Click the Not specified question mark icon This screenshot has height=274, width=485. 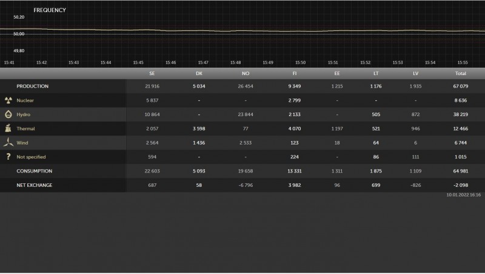pos(8,157)
